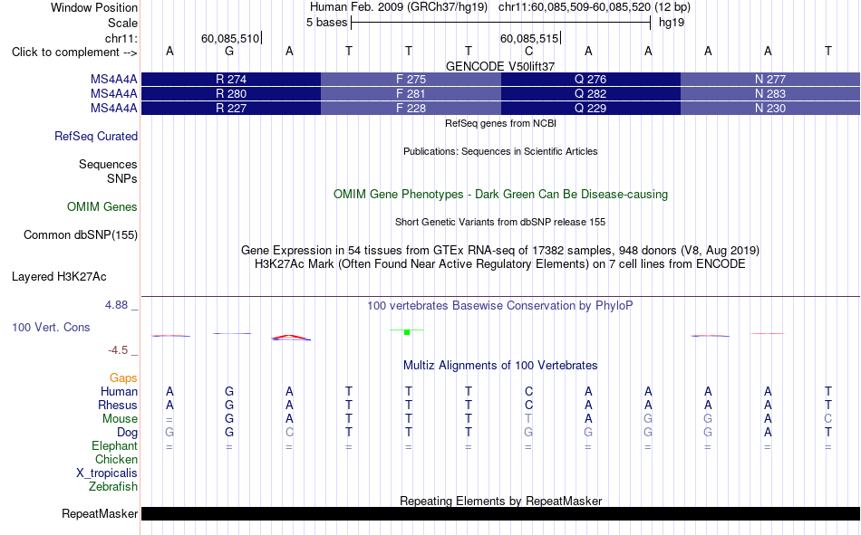Image resolution: width=861 pixels, height=535 pixels.
Task: Click the OMIM Gene Phenotypes green title
Action: (x=500, y=195)
